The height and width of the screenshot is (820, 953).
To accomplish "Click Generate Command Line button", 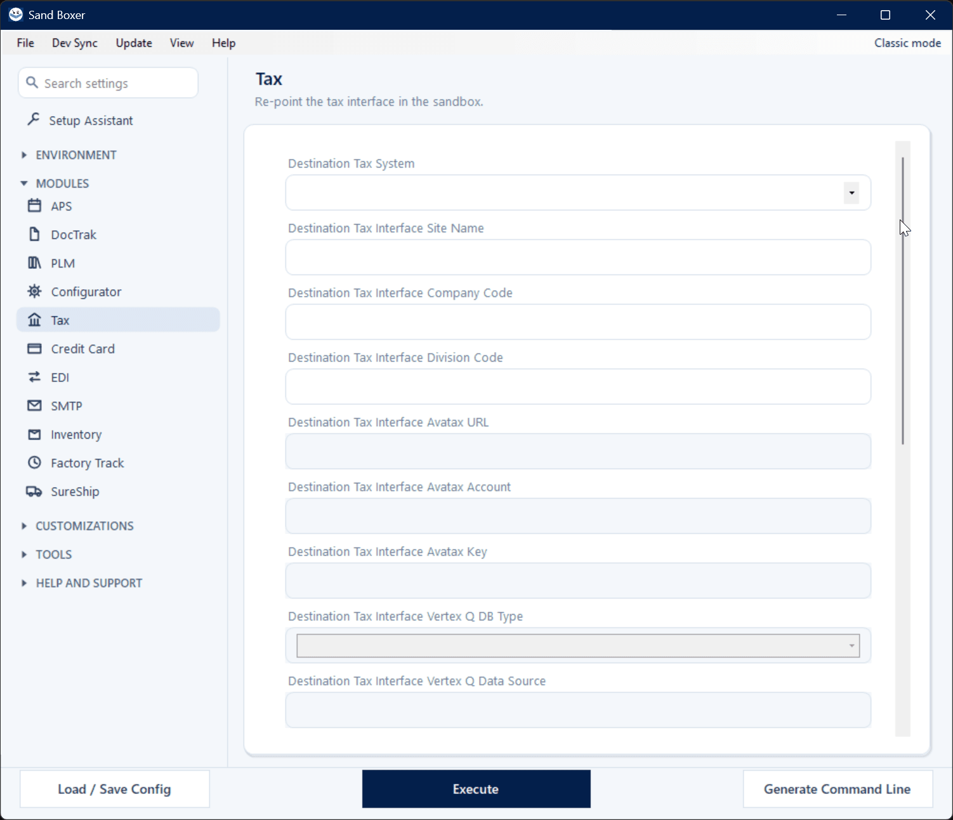I will click(x=838, y=789).
